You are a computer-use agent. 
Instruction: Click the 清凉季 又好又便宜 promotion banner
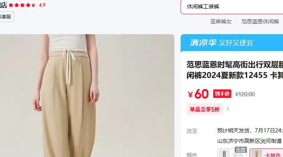pos(232,43)
